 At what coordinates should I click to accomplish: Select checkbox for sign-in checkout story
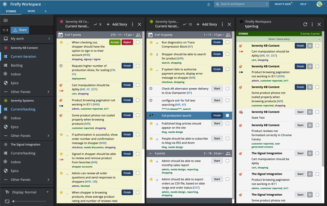pos(138,42)
